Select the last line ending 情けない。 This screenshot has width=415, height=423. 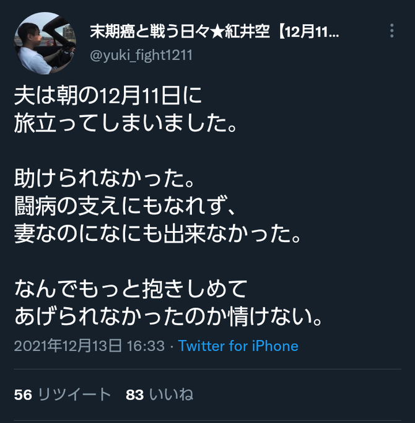(x=168, y=316)
